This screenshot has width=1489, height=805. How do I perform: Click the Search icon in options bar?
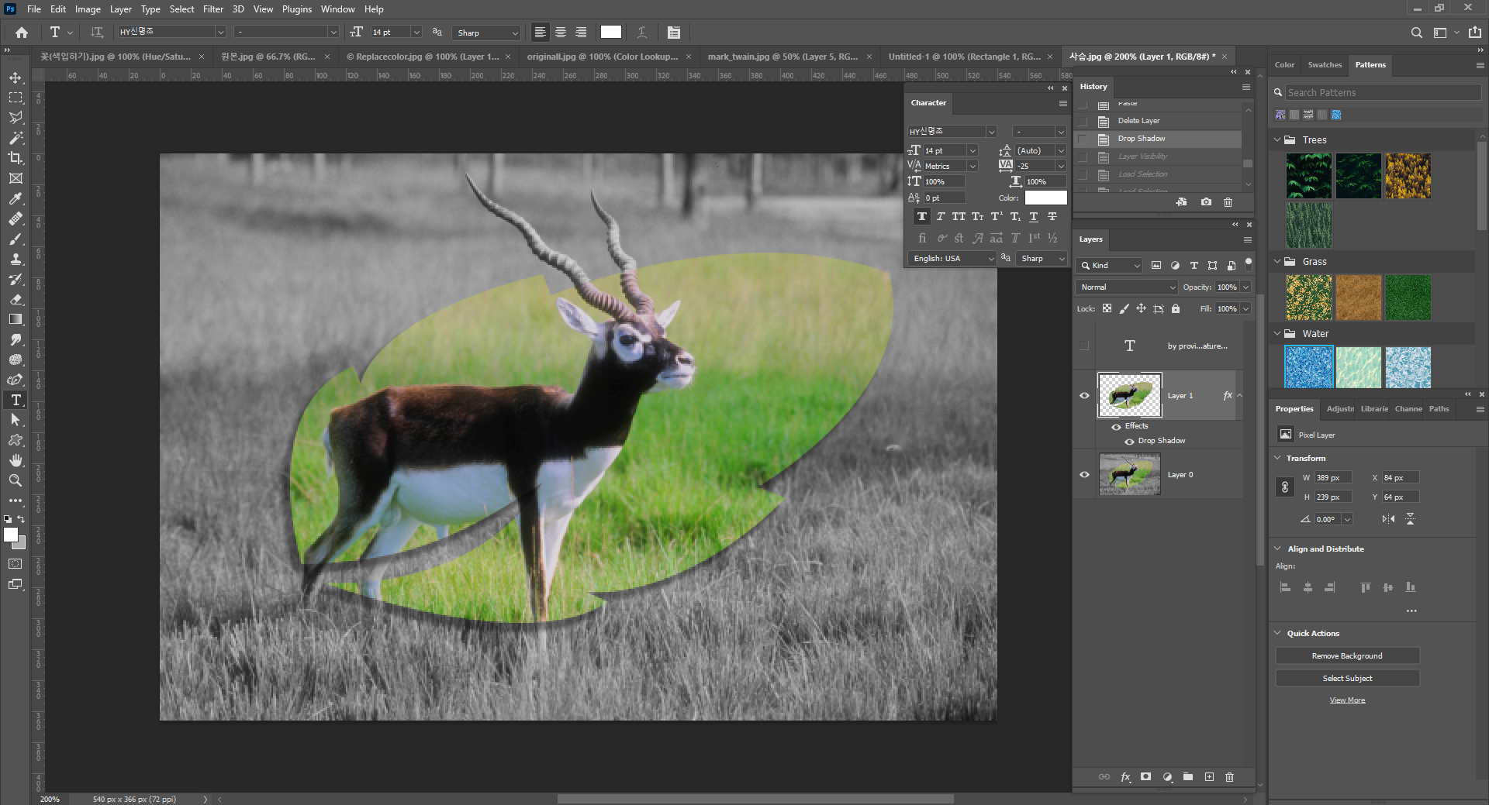click(1417, 33)
